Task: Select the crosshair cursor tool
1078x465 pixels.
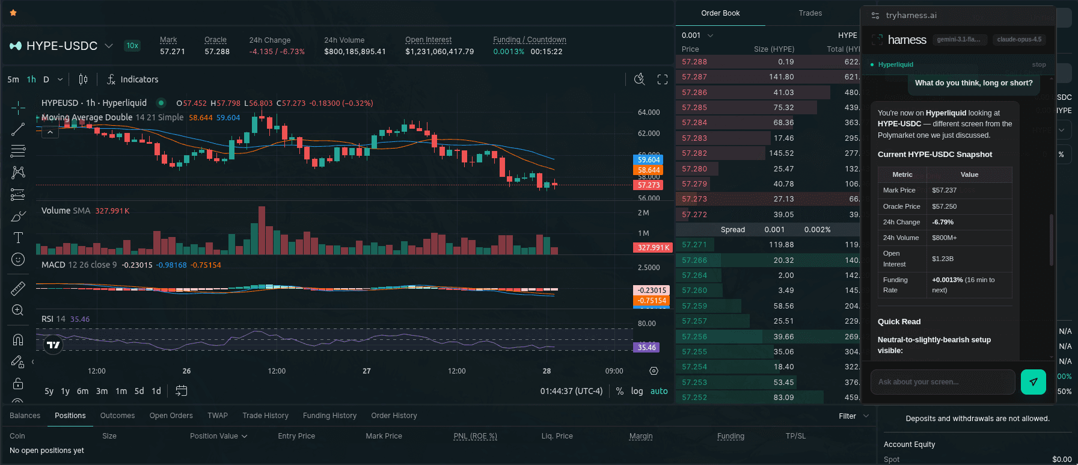Action: click(18, 108)
